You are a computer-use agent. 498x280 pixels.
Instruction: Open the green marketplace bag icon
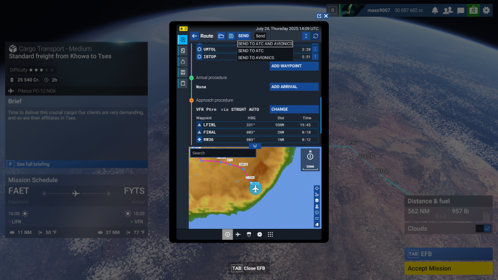click(473, 10)
